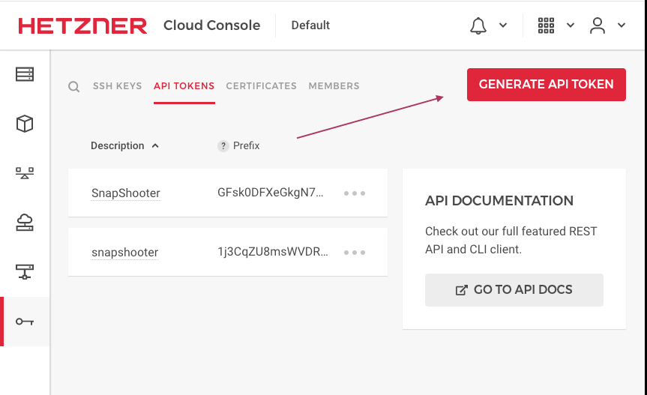
Task: Click the API Documentation heading
Action: [499, 201]
